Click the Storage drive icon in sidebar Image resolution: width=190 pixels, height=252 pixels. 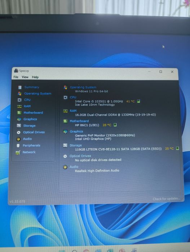point(19,126)
